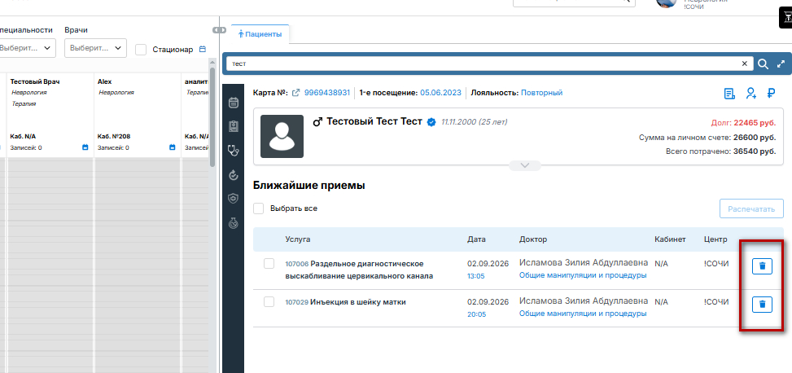Delete the 20:05 Инъекция appointment with trash icon
This screenshot has height=373, width=792.
[x=762, y=305]
